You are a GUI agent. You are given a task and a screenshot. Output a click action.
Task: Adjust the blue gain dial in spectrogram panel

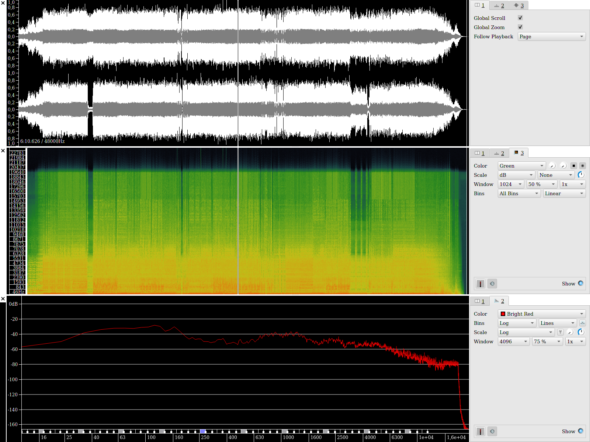click(581, 175)
